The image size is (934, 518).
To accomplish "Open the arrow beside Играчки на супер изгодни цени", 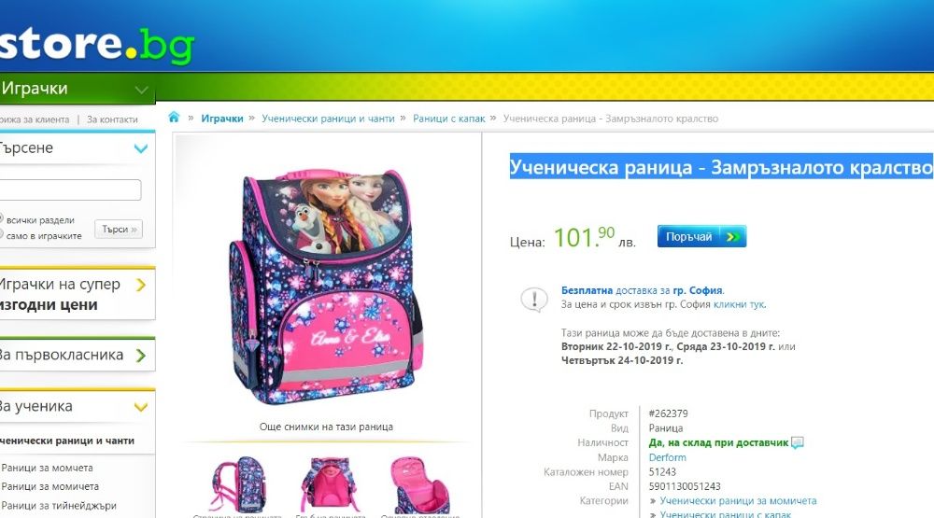I will (x=141, y=286).
